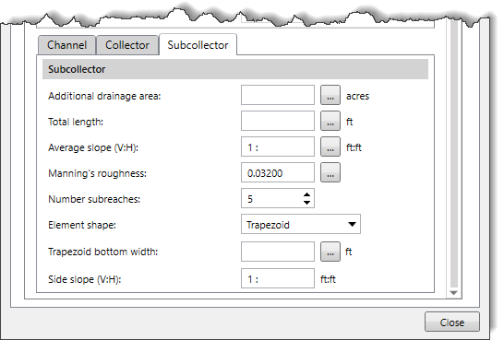The height and width of the screenshot is (340, 504).
Task: Select the Subcollector tab
Action: pos(198,45)
